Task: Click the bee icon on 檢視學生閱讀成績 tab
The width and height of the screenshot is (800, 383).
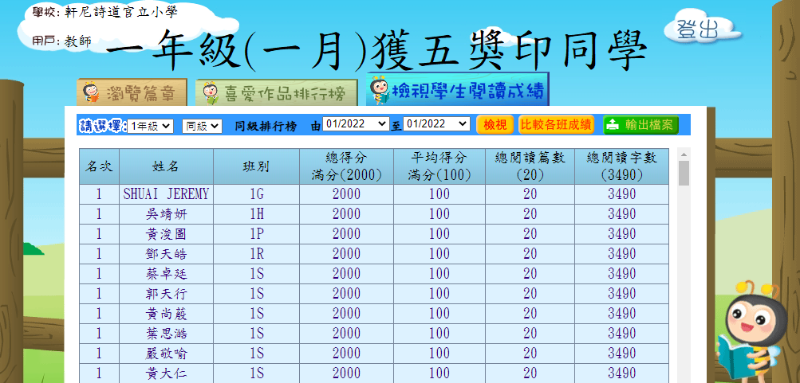Action: tap(379, 91)
